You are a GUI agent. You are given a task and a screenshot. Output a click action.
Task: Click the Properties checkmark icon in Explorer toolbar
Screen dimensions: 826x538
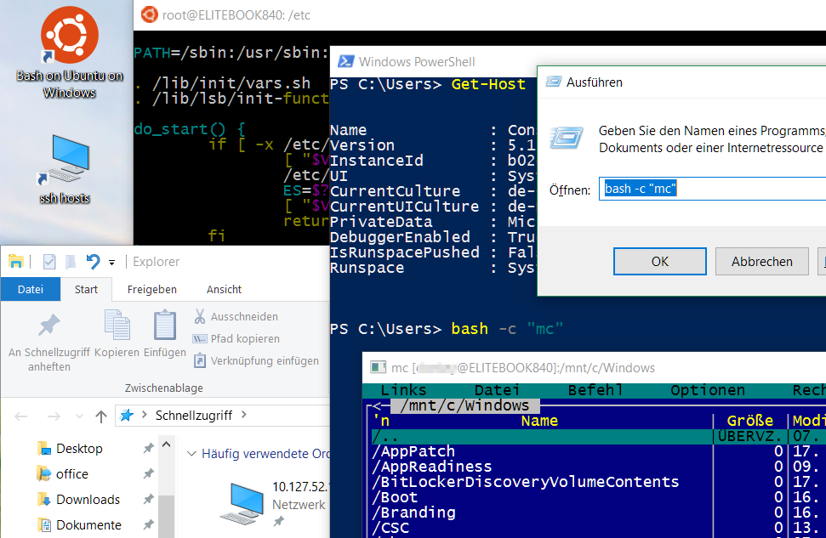point(50,262)
